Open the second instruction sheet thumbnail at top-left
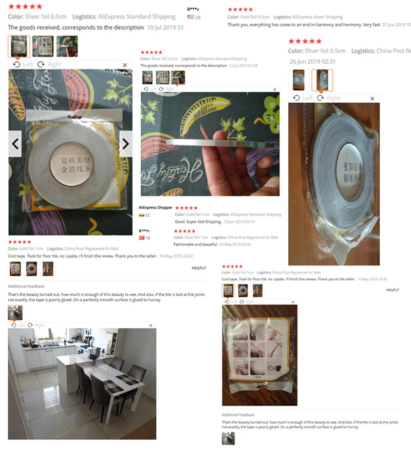 (x=43, y=46)
